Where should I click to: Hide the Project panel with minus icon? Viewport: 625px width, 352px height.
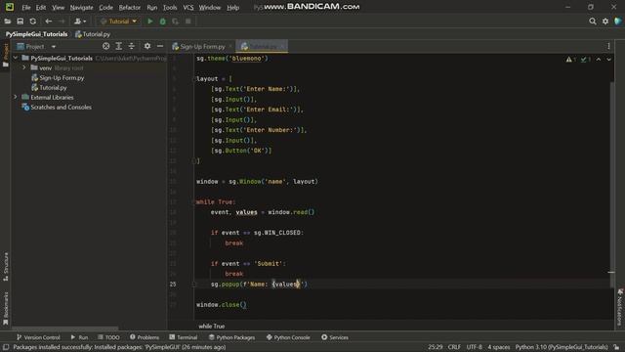click(x=160, y=46)
